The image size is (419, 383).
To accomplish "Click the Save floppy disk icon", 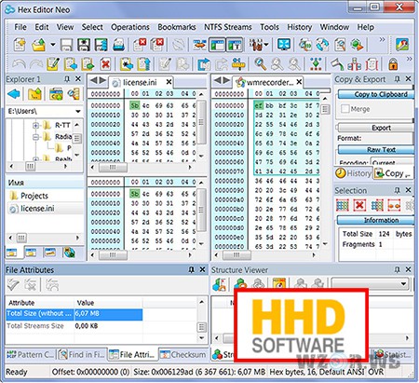I will [66, 45].
